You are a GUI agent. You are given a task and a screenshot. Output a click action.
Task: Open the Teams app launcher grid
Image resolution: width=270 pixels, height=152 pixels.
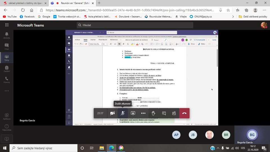[x=7, y=25]
